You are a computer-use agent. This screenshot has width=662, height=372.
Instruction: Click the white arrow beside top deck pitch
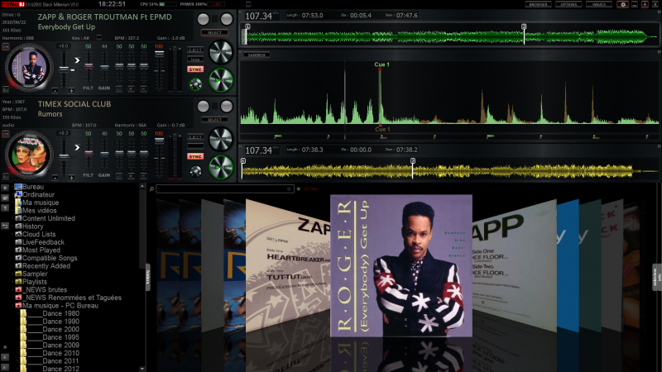pyautogui.click(x=77, y=60)
